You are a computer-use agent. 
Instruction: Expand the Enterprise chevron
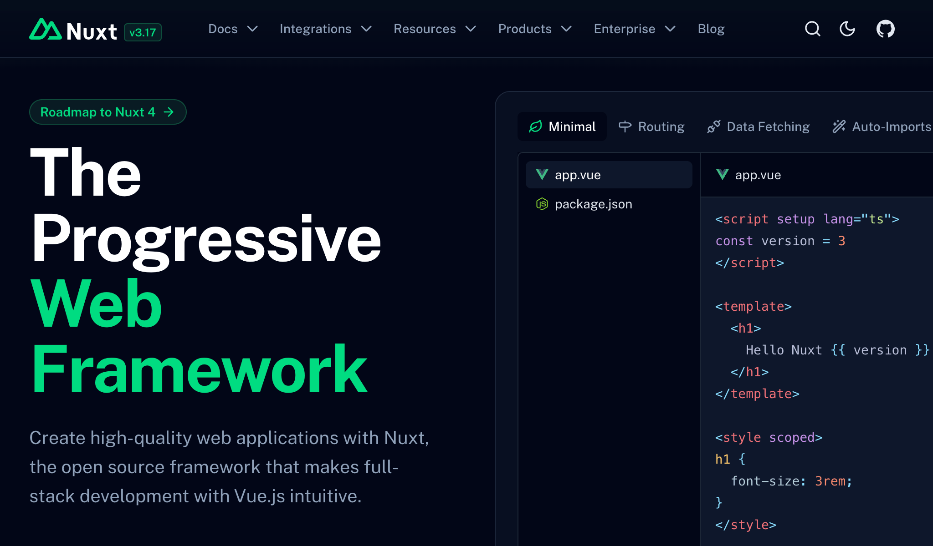(x=670, y=29)
